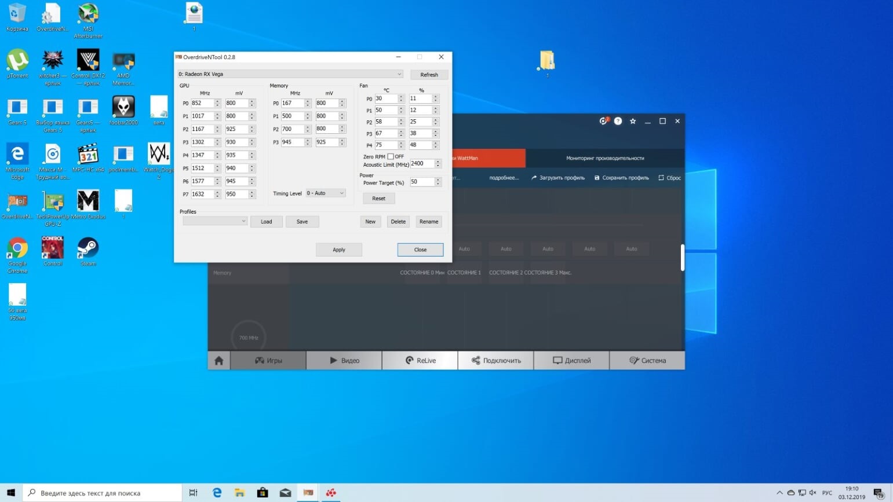Open the Mail app on the taskbar

coord(285,493)
